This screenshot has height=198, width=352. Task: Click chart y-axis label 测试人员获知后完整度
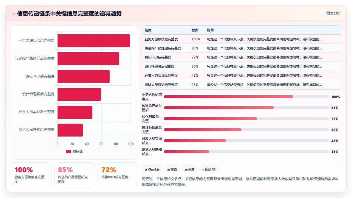tap(37, 130)
